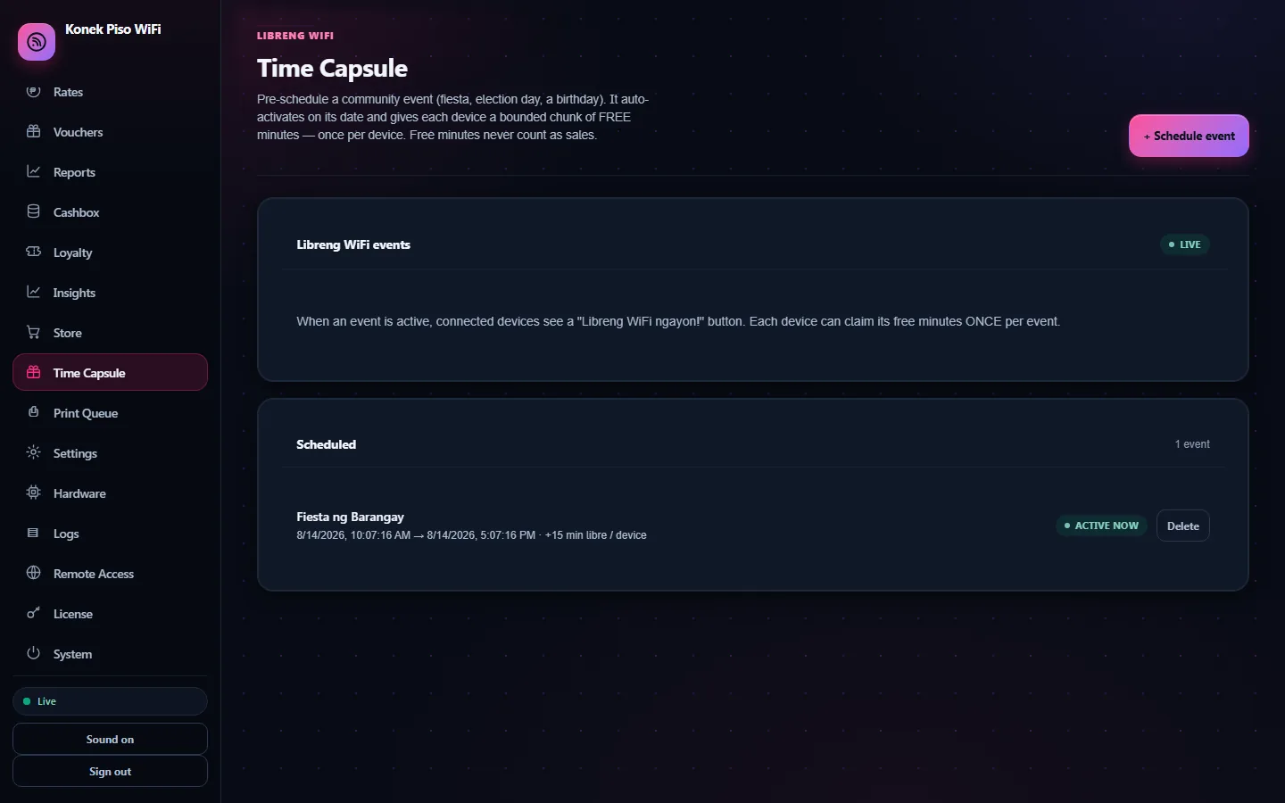1285x803 pixels.
Task: Click the Schedule event button
Action: pyautogui.click(x=1189, y=136)
